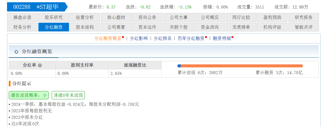Click the orange segment of the 融资 progress bar
Viewport: 333px width, 127px height.
pyautogui.click(x=242, y=66)
